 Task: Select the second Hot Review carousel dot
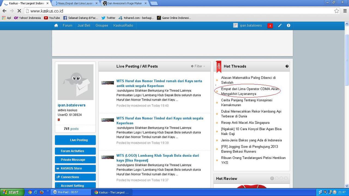pos(277,178)
